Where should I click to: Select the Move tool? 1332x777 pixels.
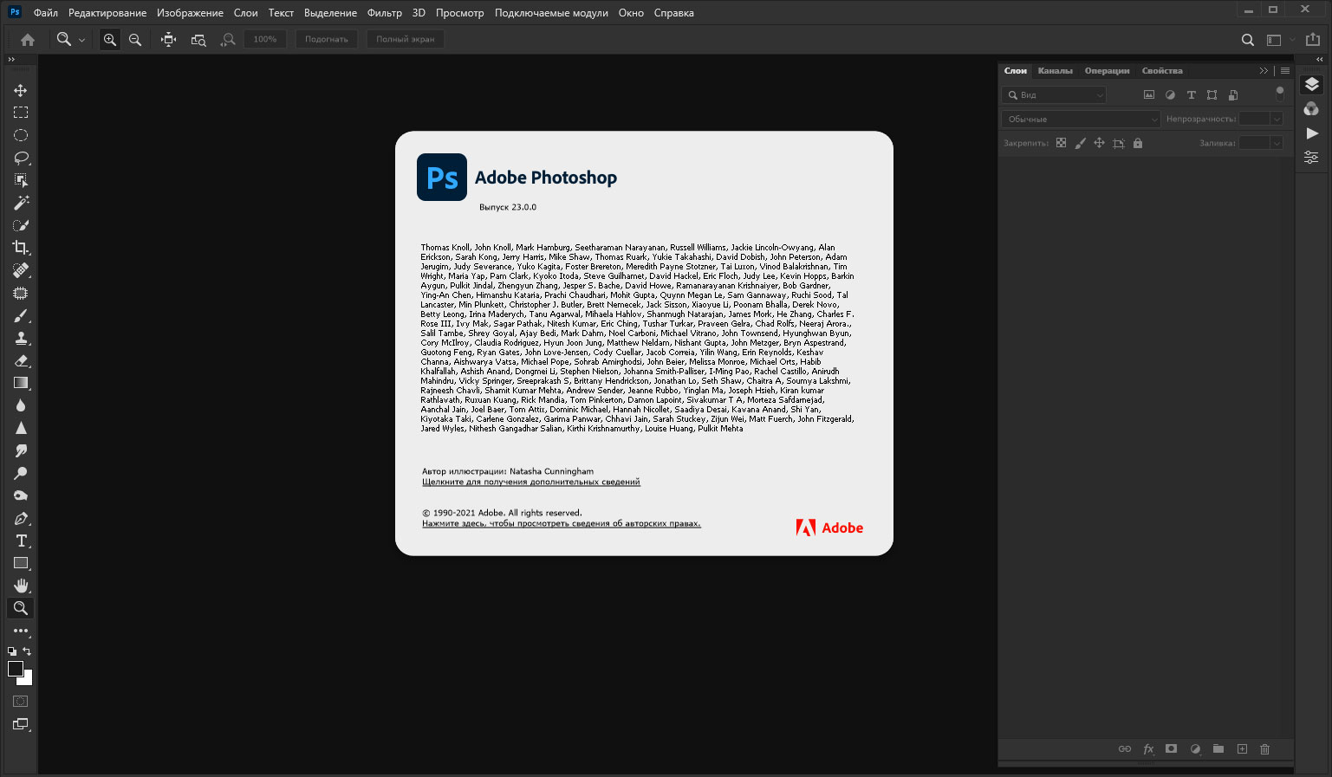(21, 90)
